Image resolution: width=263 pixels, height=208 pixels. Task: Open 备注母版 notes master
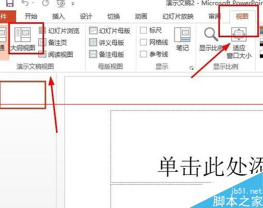[x=107, y=55]
